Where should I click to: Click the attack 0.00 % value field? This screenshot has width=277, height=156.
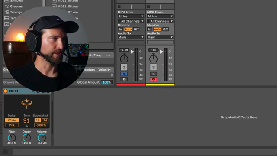click(x=42, y=125)
